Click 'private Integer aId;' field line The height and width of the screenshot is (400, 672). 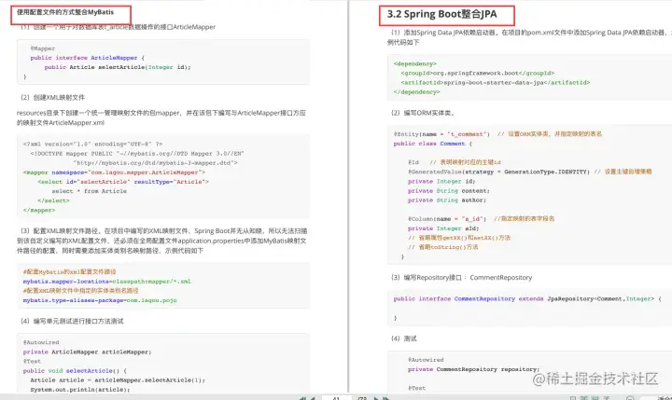point(443,228)
